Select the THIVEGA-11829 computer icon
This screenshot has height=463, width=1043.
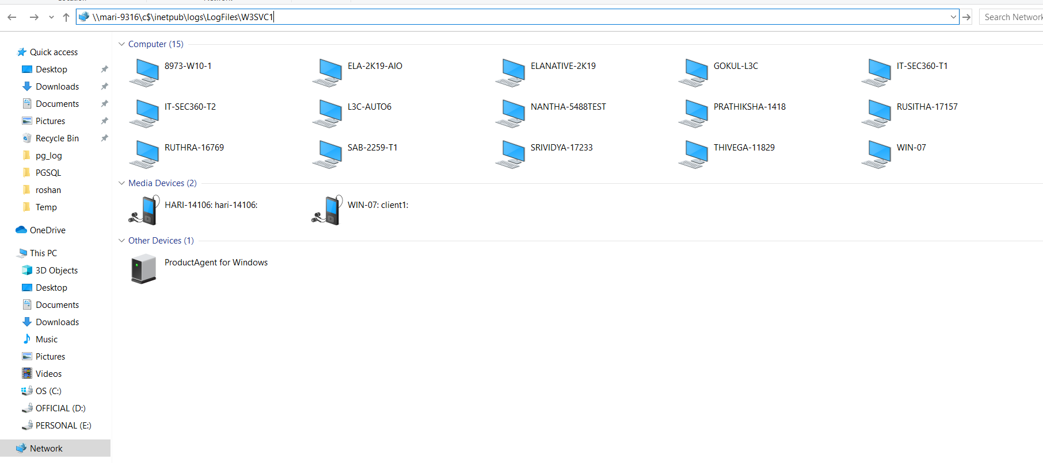[694, 155]
